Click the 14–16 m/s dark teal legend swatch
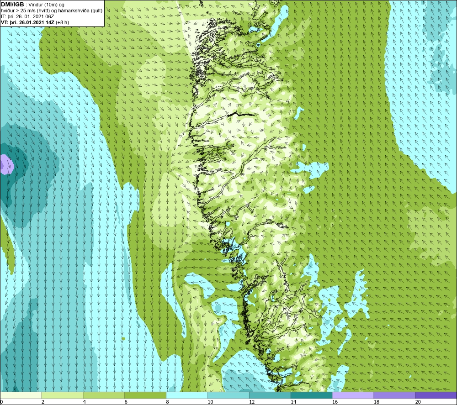The image size is (457, 405). 311,395
